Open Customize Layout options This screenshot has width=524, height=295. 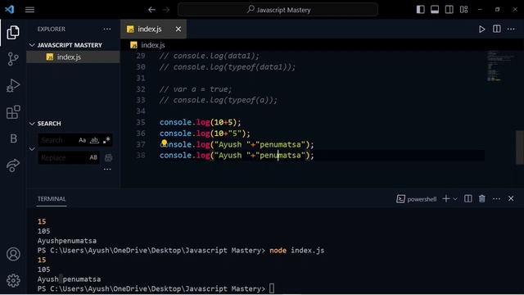tap(464, 10)
